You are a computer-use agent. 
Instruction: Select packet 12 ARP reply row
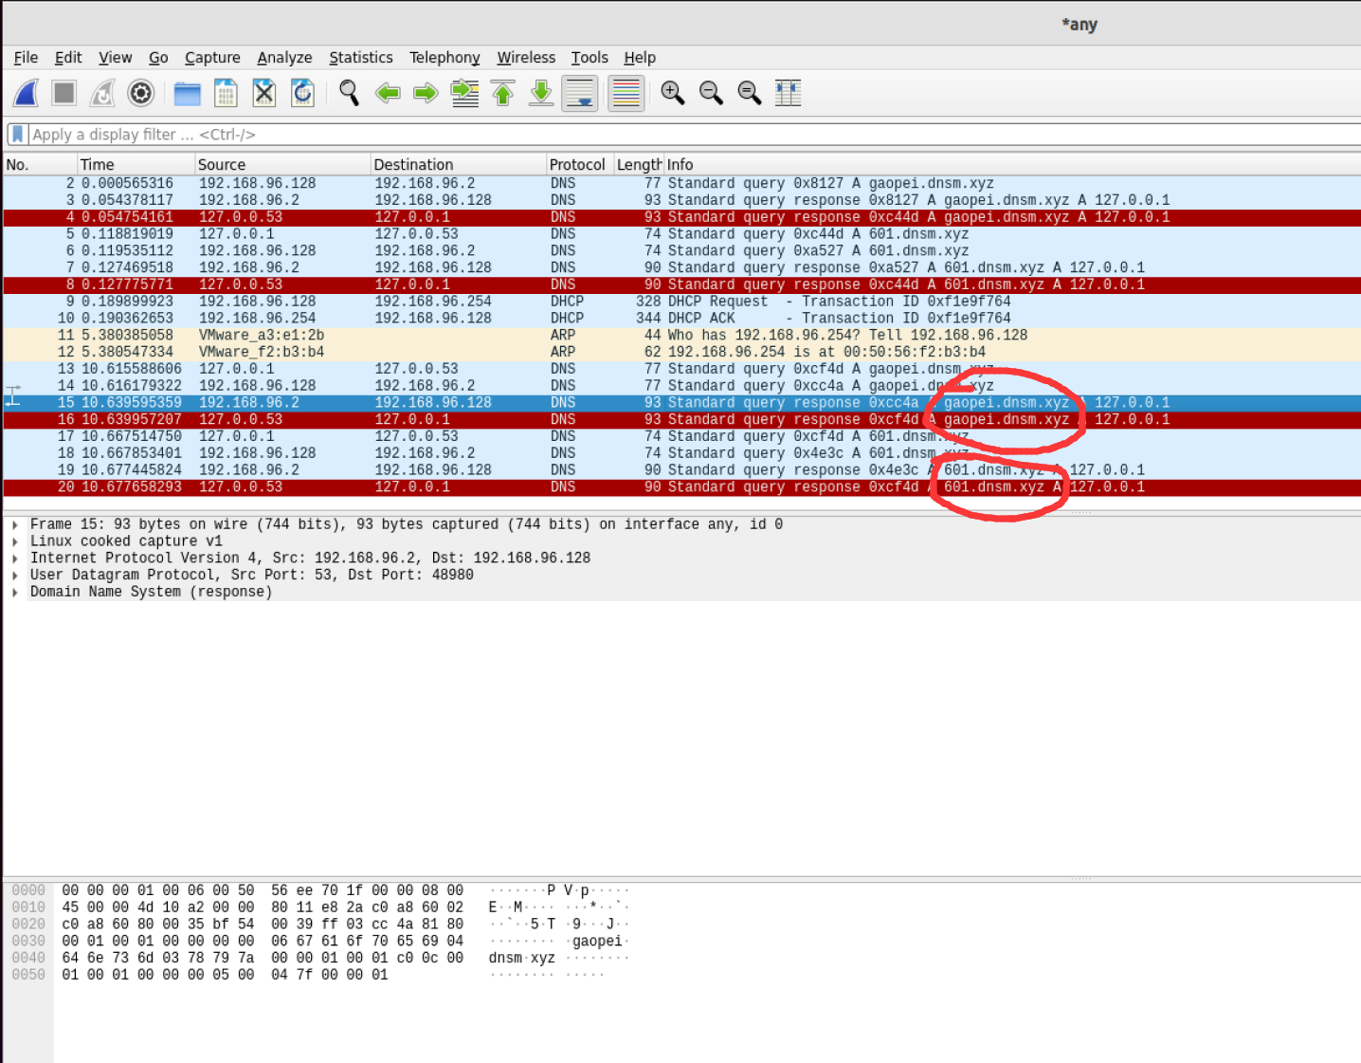[682, 352]
